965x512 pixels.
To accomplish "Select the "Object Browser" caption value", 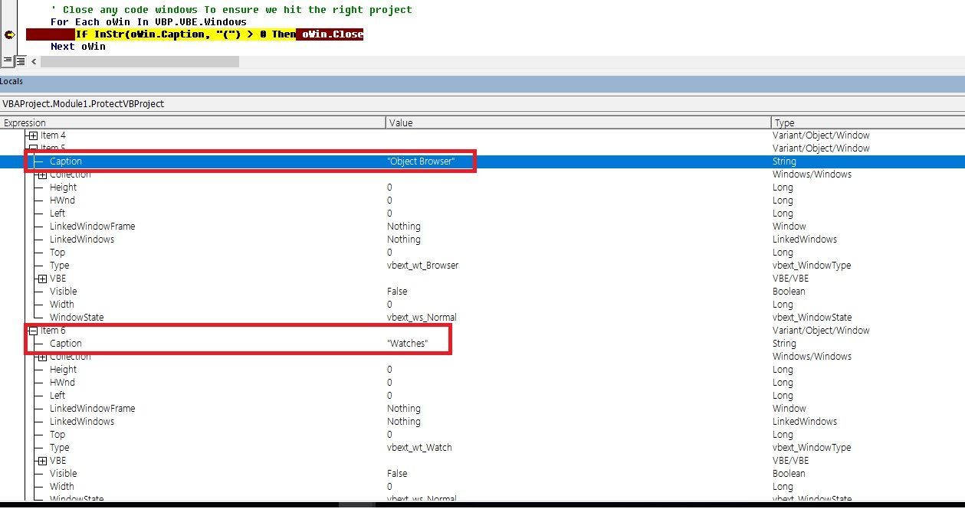I will (421, 161).
